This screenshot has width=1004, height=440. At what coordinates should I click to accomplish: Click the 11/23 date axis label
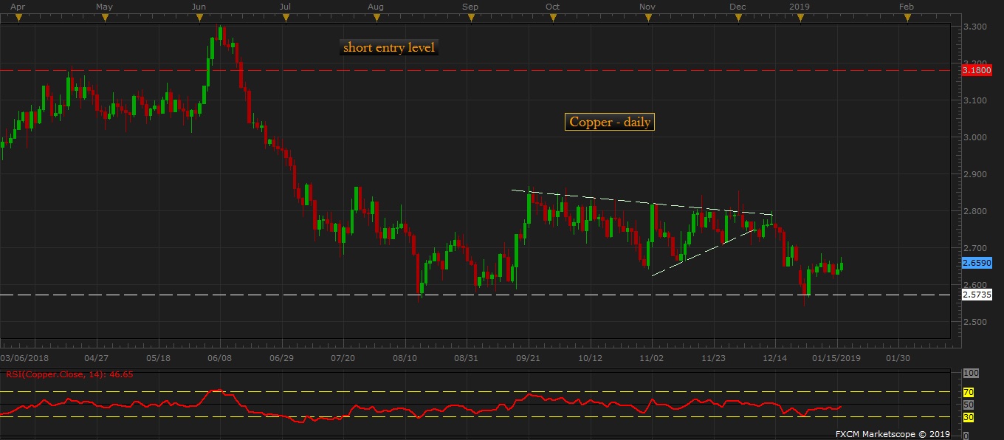[x=712, y=357]
